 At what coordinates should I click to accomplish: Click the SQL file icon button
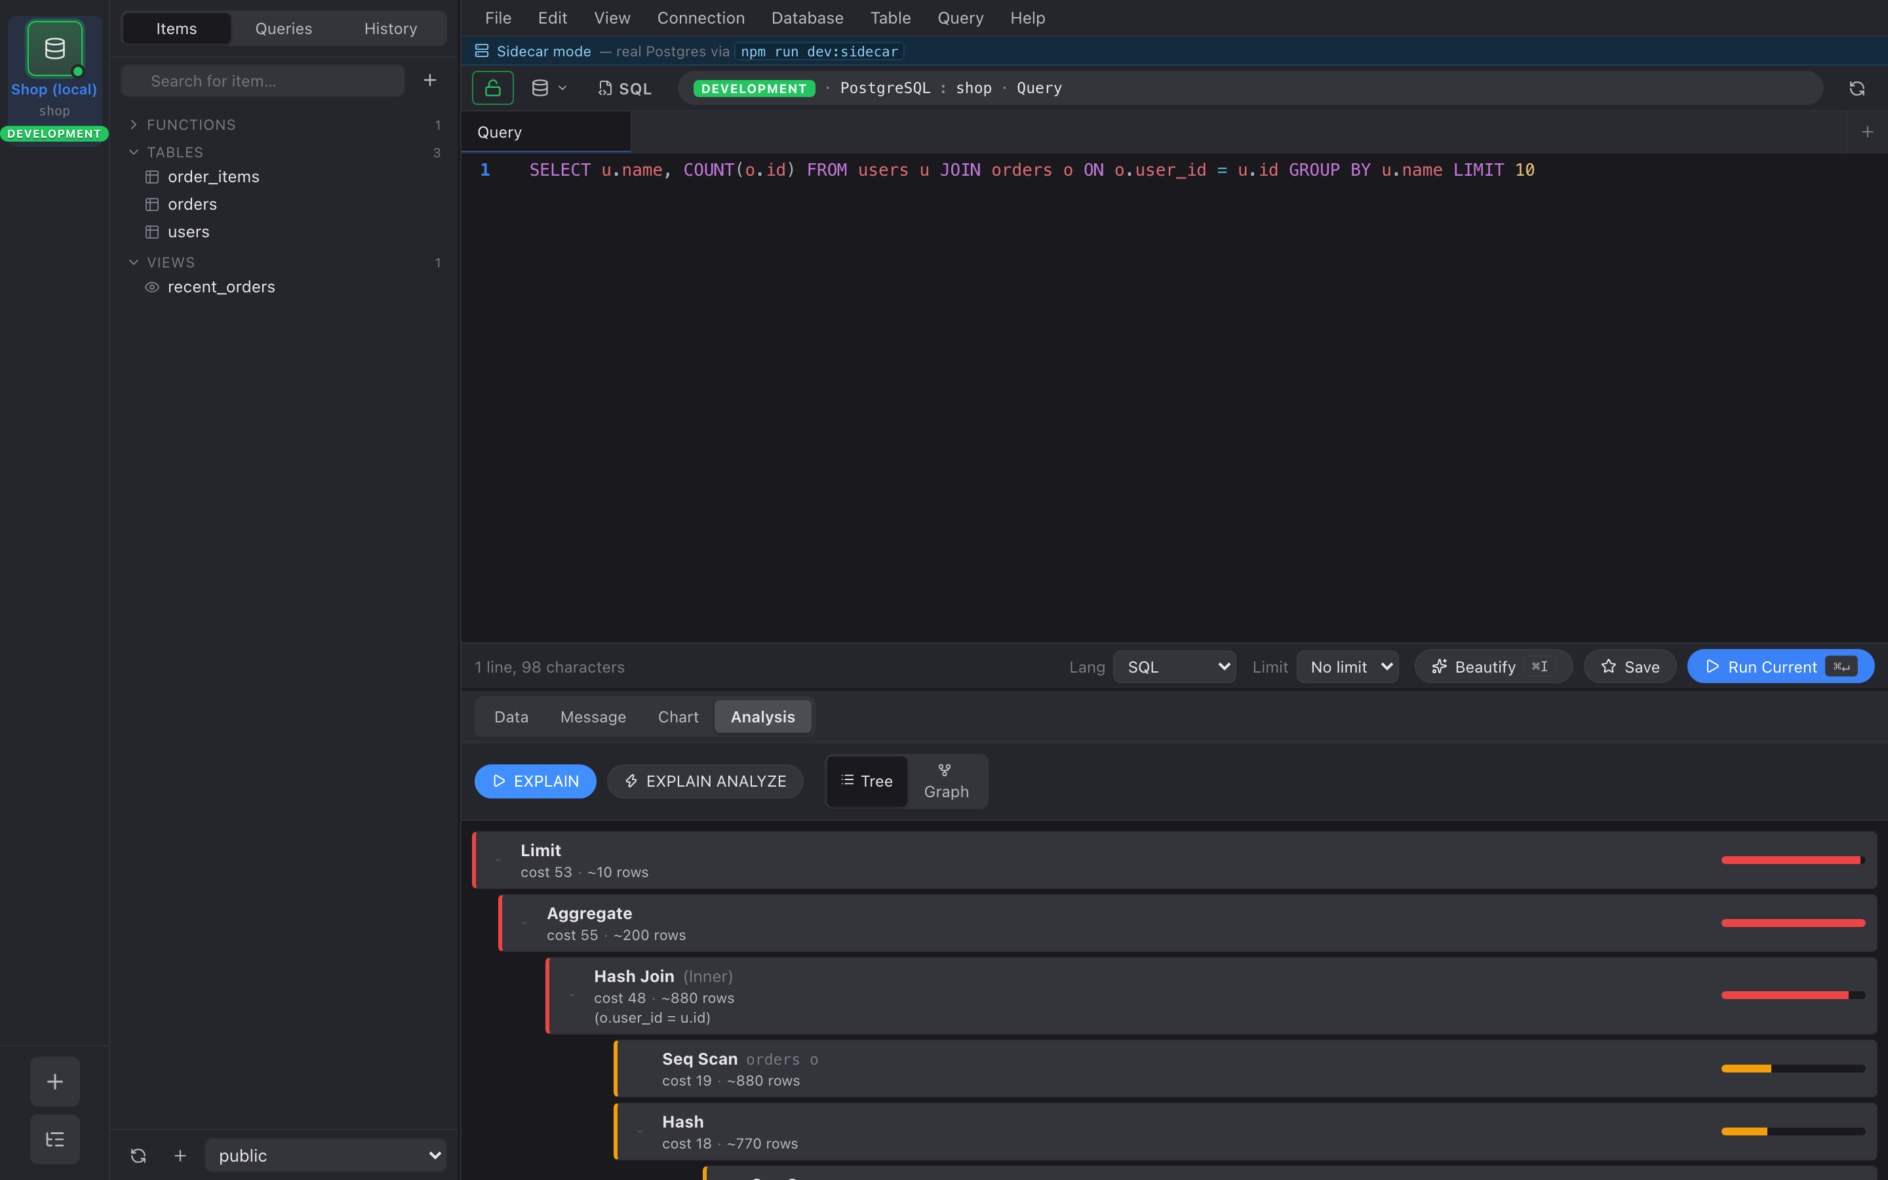pos(624,88)
